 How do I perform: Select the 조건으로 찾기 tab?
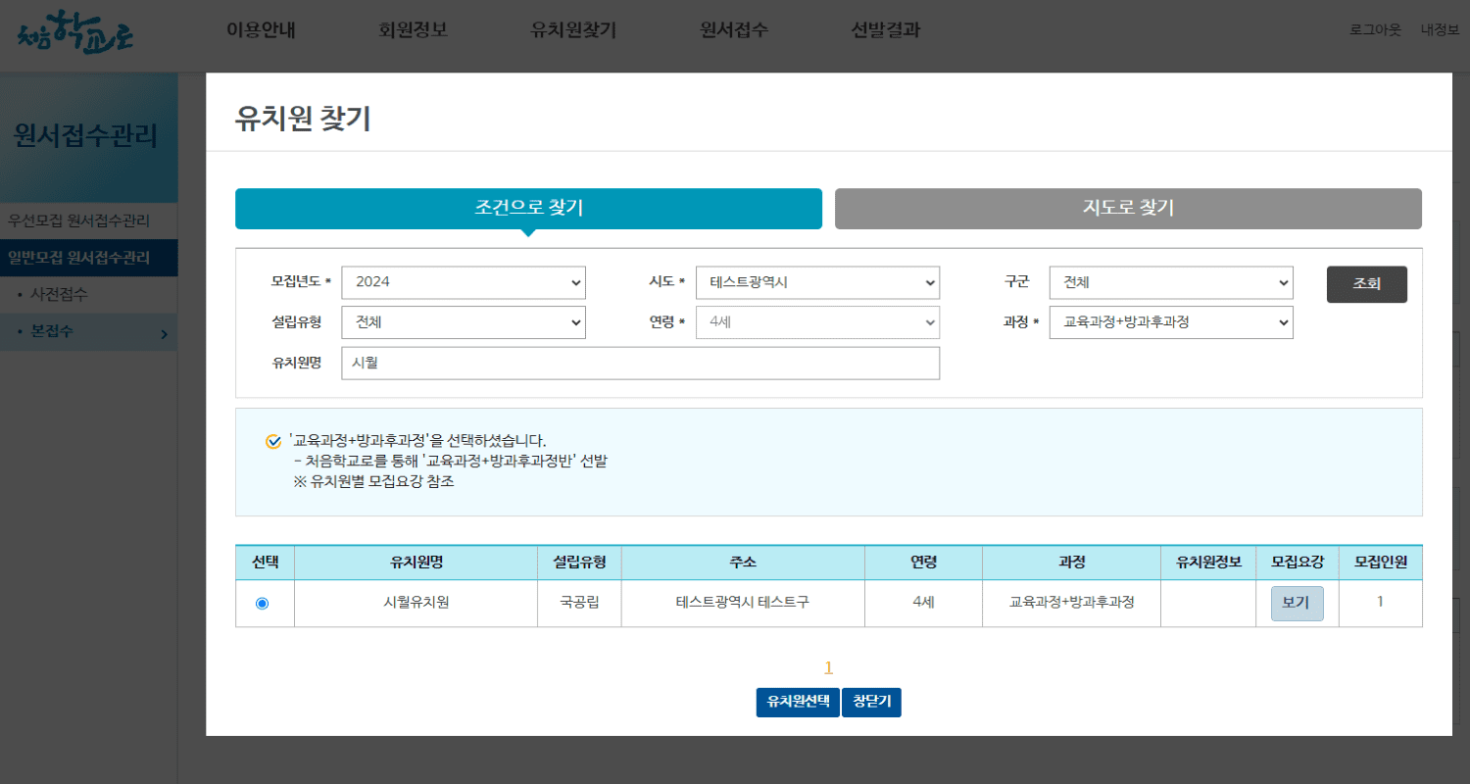(x=527, y=208)
